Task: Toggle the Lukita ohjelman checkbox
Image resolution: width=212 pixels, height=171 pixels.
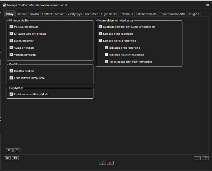Action: (x=11, y=40)
